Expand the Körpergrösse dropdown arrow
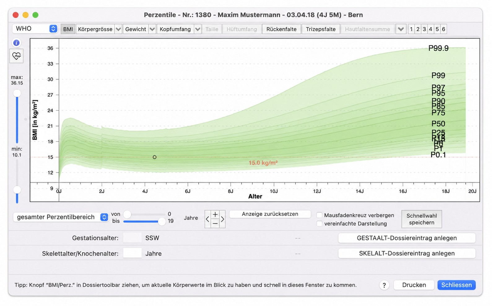The height and width of the screenshot is (306, 492). pyautogui.click(x=118, y=29)
